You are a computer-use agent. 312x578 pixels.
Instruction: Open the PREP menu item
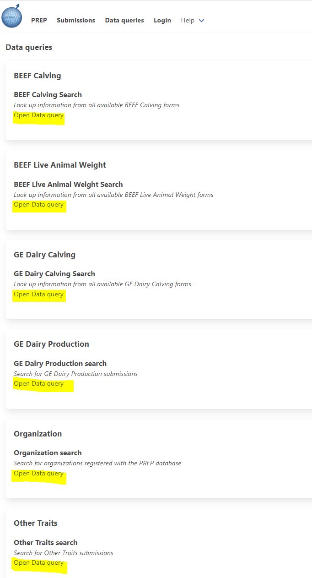tap(39, 20)
